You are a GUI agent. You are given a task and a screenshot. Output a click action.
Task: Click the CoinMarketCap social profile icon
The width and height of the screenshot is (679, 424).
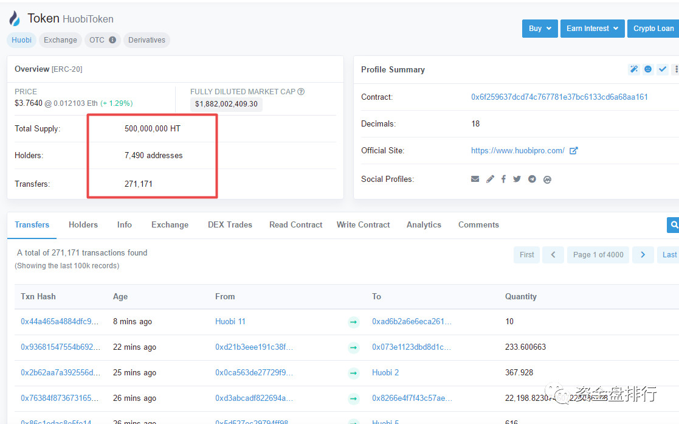tap(547, 179)
